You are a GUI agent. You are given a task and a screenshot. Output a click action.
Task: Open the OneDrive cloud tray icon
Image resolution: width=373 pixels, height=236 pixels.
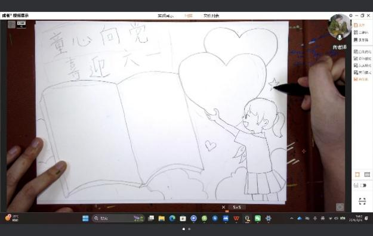click(x=300, y=218)
